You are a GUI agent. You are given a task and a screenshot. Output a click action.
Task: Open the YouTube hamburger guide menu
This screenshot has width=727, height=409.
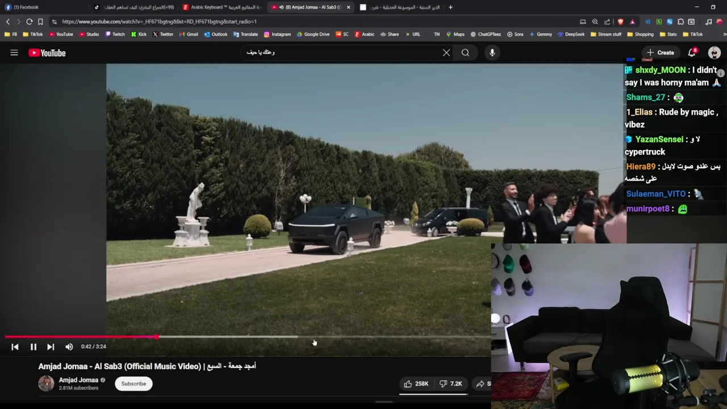tap(14, 53)
